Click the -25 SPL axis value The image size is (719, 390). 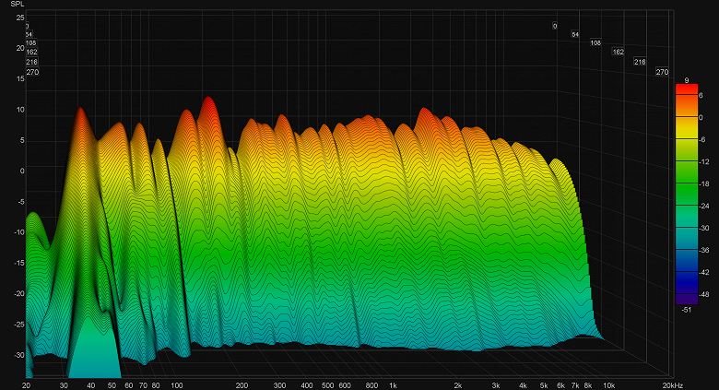tap(18, 325)
